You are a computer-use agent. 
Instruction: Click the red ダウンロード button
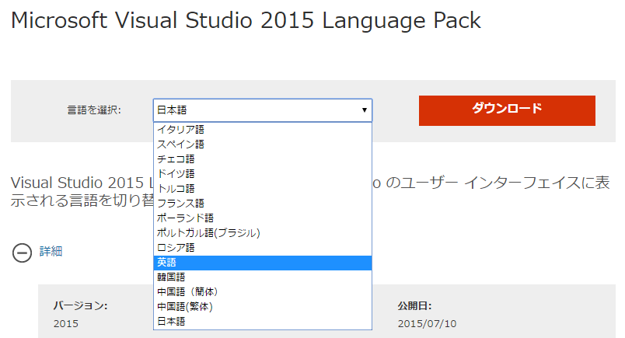click(507, 110)
